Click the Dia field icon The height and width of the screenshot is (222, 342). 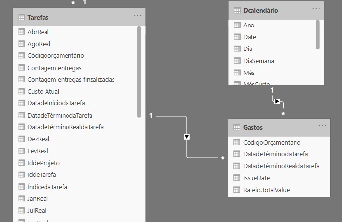(x=237, y=49)
